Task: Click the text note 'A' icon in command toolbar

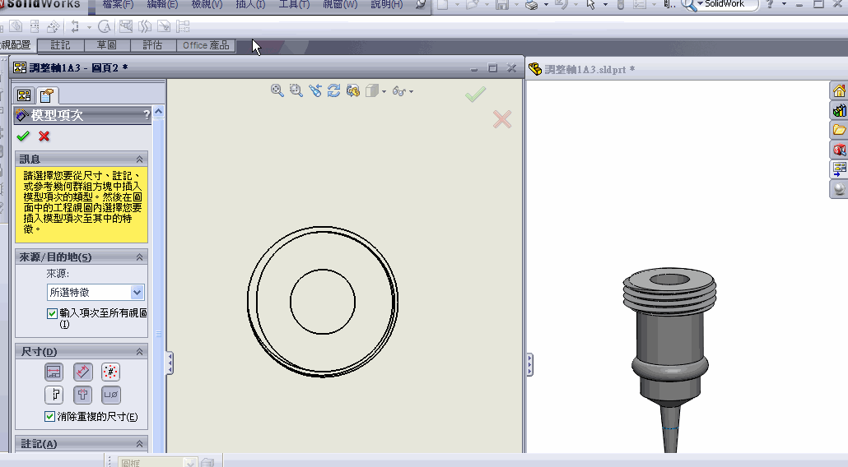Action: coord(105,26)
